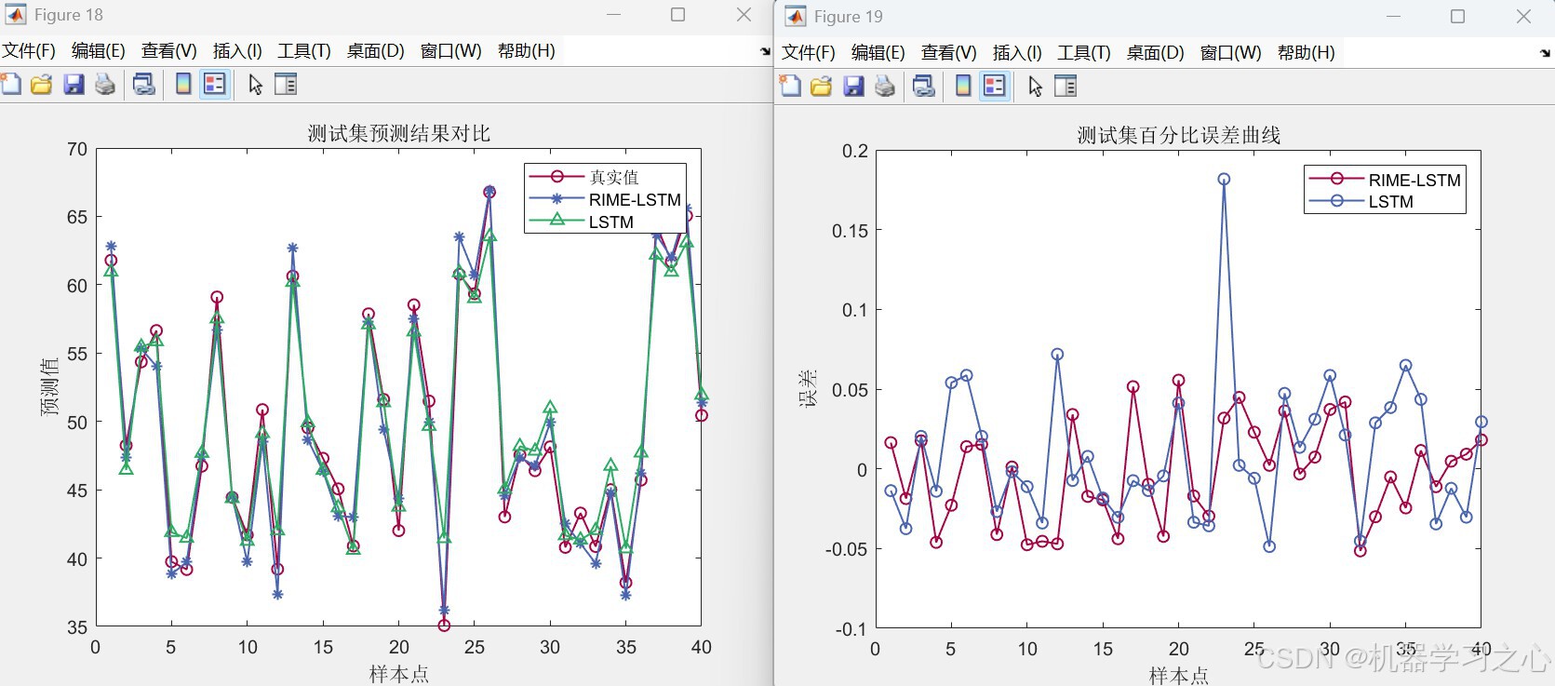Open 查看(V) menu in Figure 18
Image resolution: width=1555 pixels, height=686 pixels.
coord(169,51)
